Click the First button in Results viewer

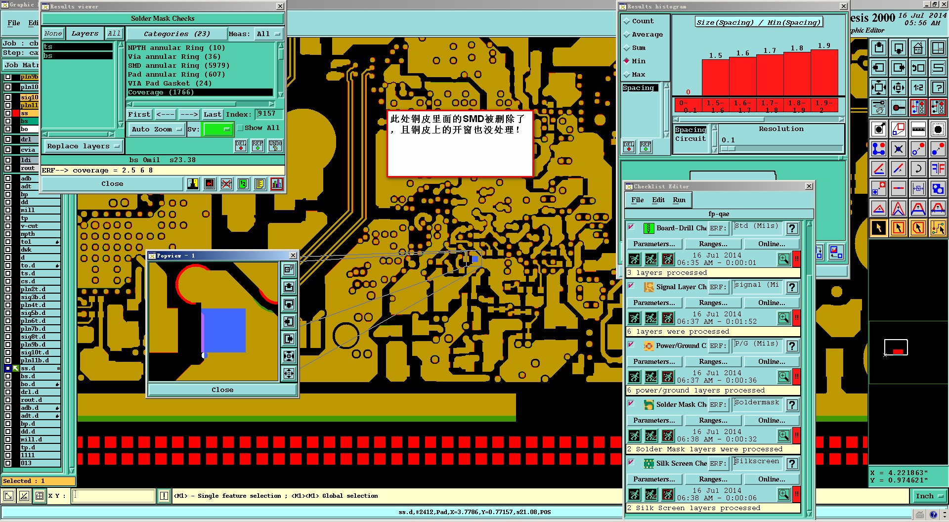tap(139, 115)
